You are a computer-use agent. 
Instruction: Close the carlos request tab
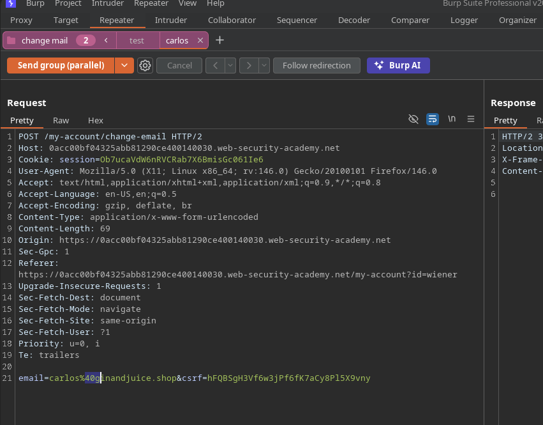tap(200, 40)
